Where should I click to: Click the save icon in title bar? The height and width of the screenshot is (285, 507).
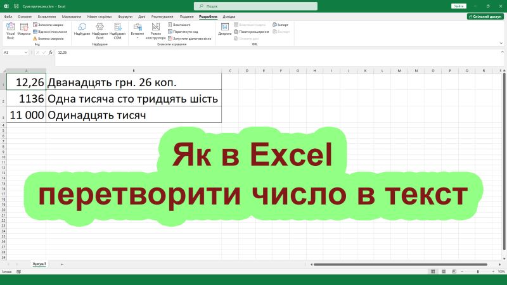pyautogui.click(x=16, y=6)
